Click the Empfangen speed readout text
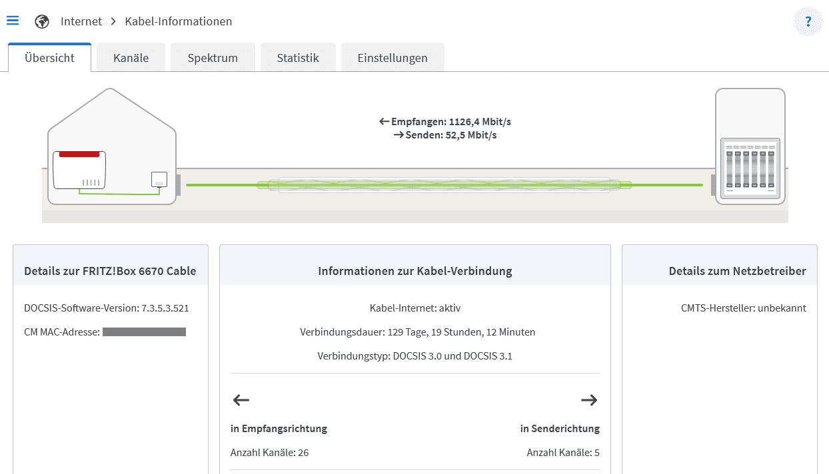 pos(444,122)
